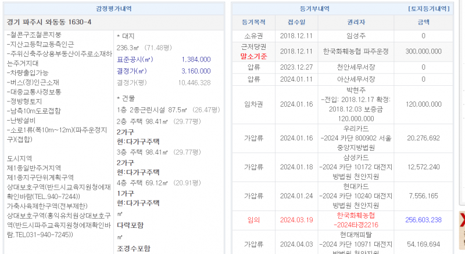Click the 소유권 임성주 row
The height and width of the screenshot is (254, 465).
(356, 36)
